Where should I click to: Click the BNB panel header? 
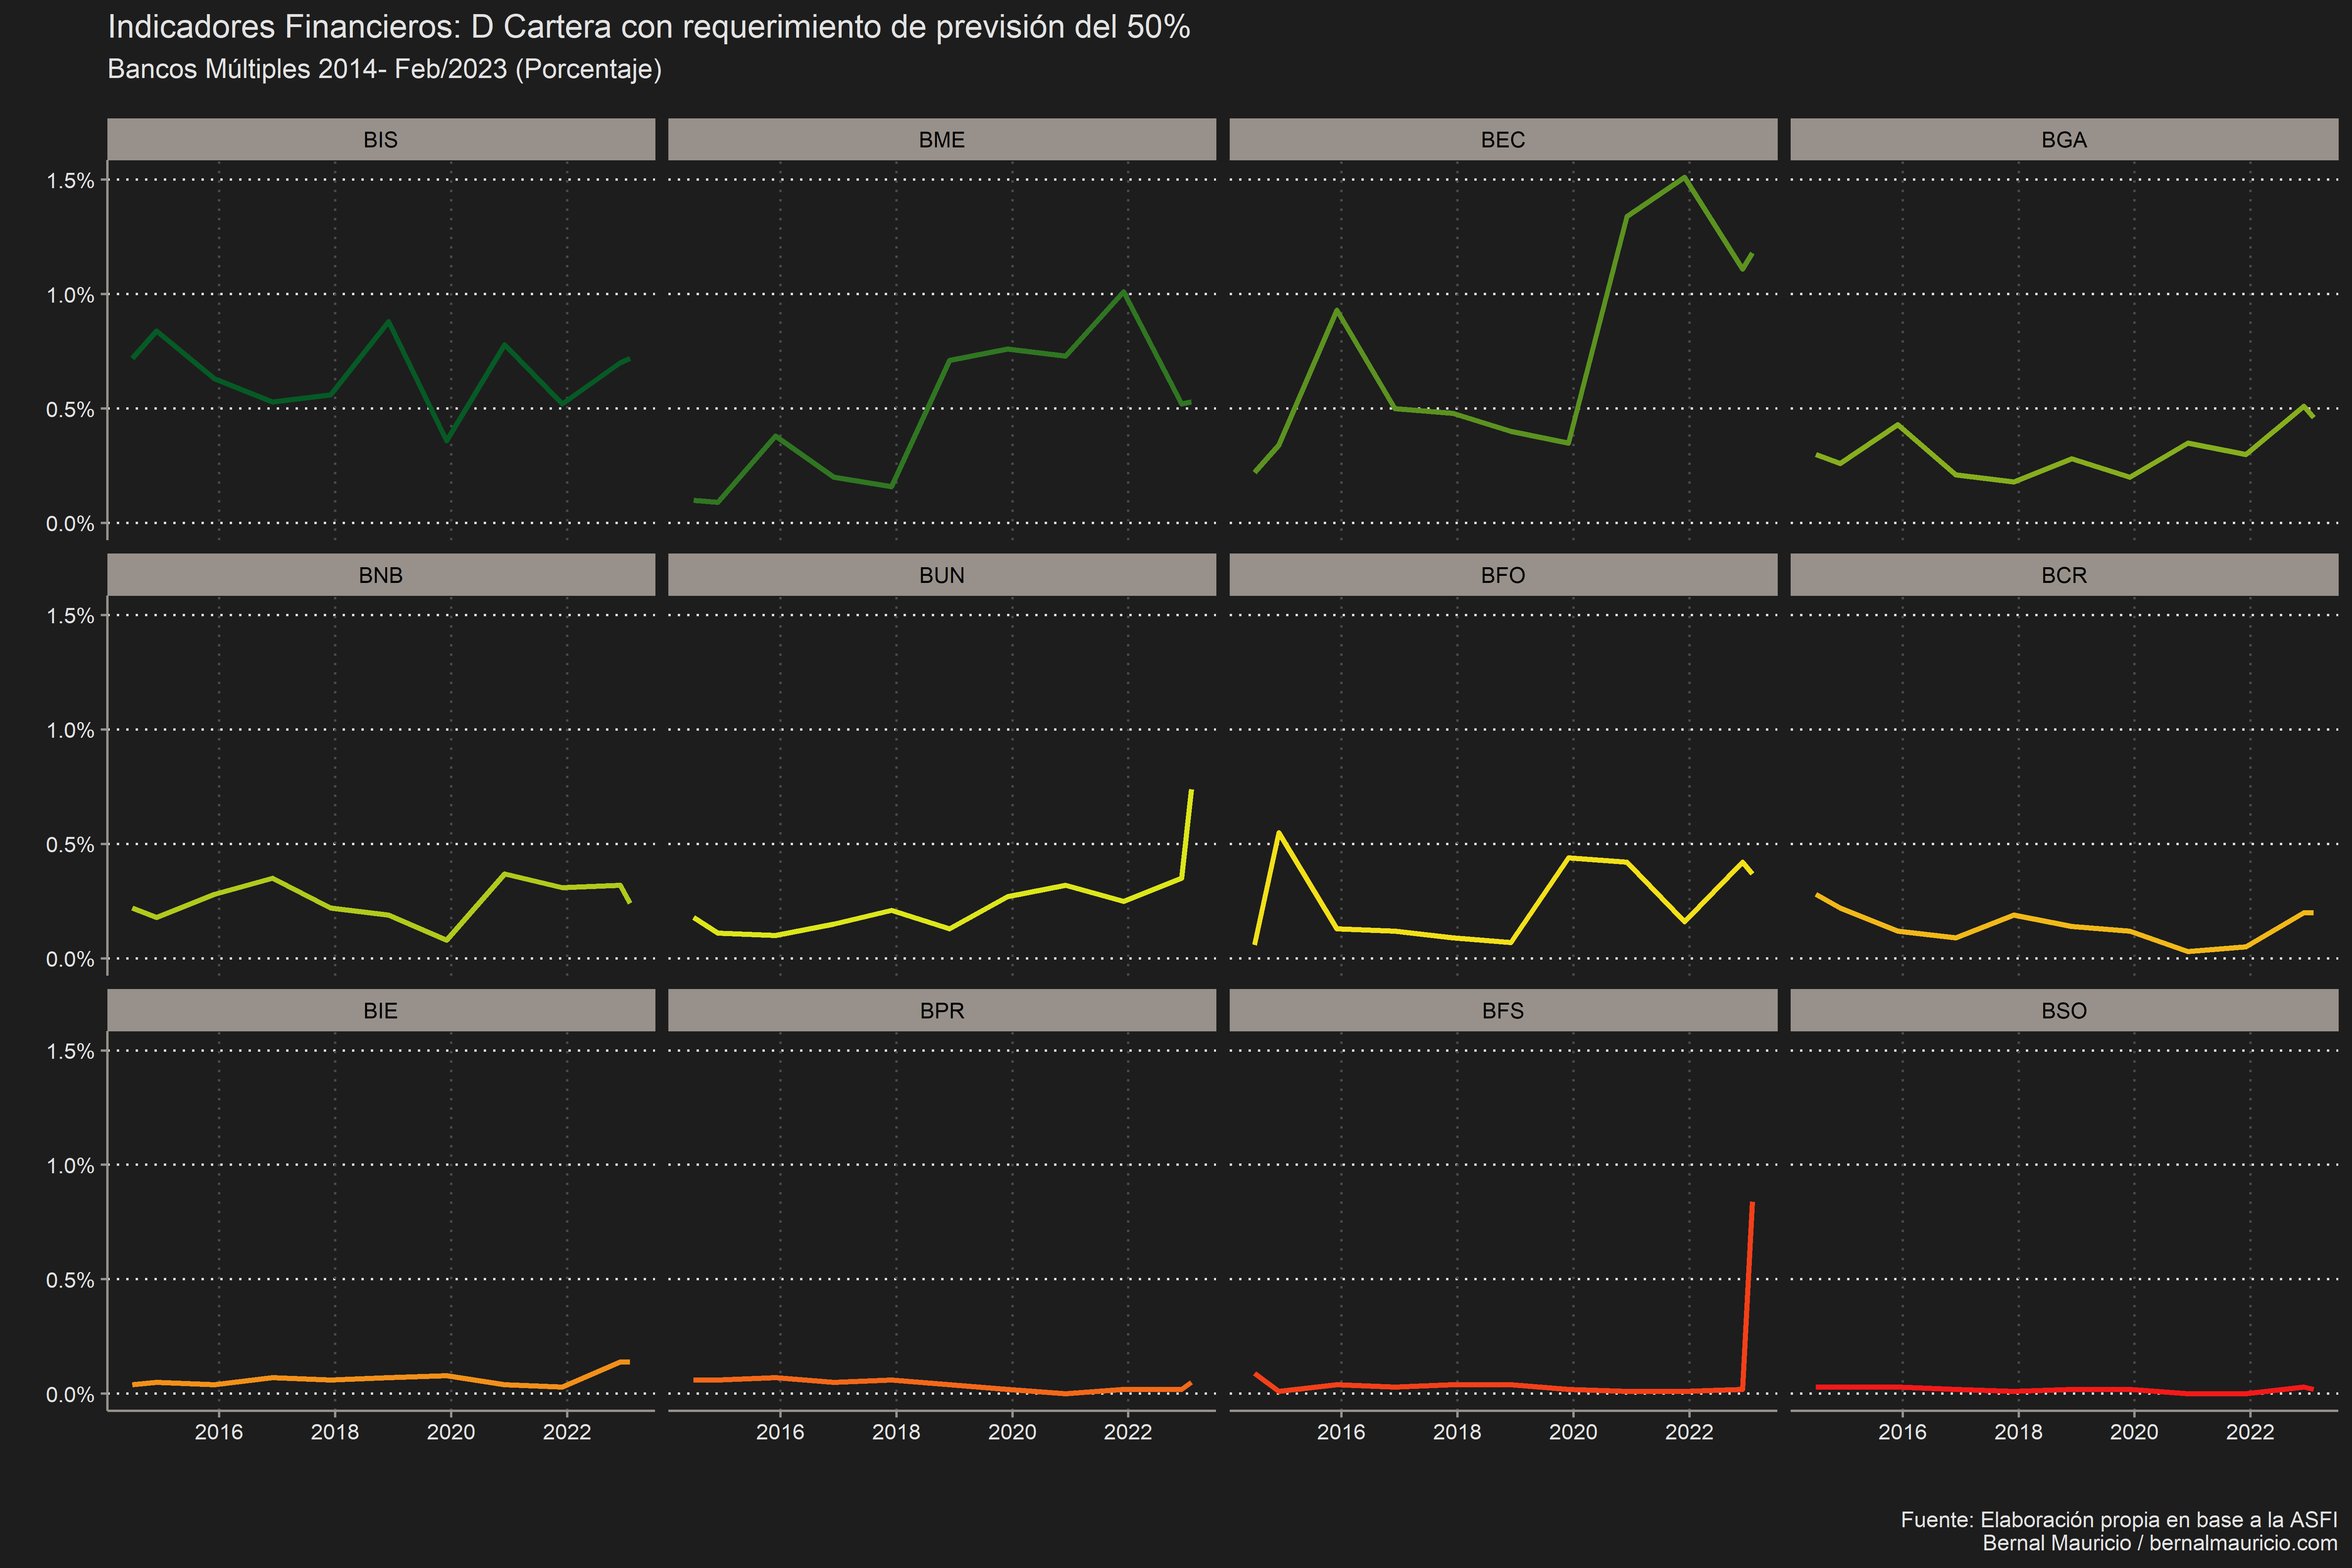click(381, 575)
